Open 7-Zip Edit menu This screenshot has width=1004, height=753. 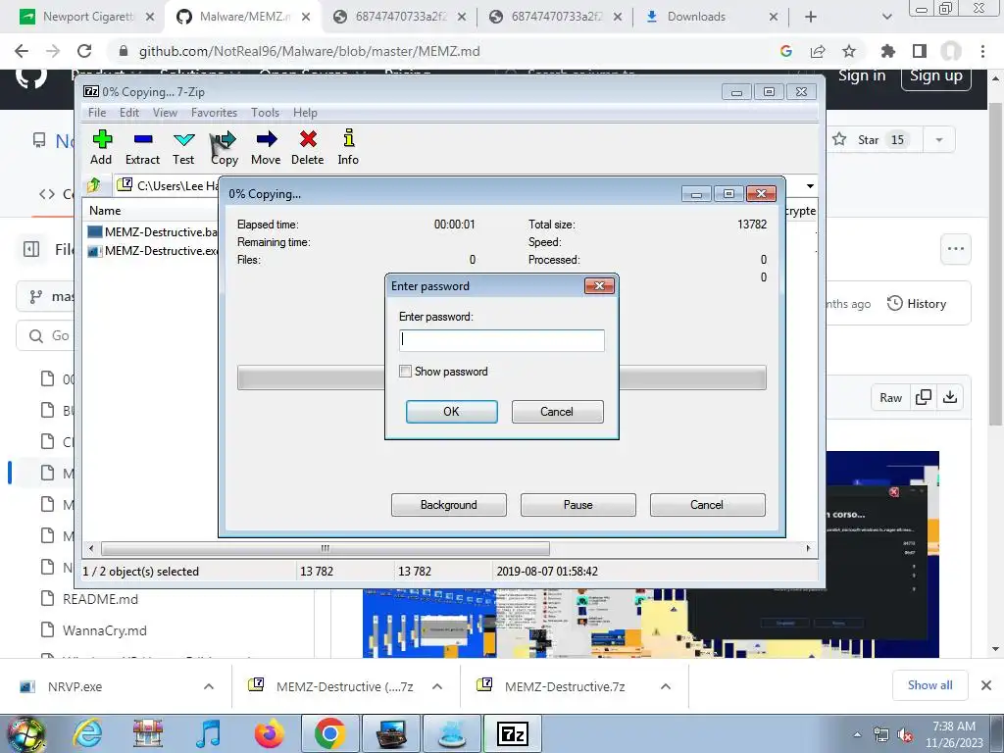click(129, 113)
